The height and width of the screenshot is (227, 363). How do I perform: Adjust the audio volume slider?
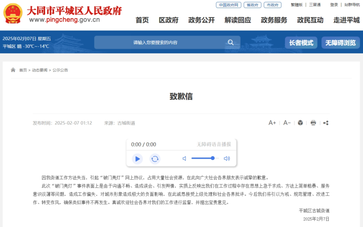(205, 158)
